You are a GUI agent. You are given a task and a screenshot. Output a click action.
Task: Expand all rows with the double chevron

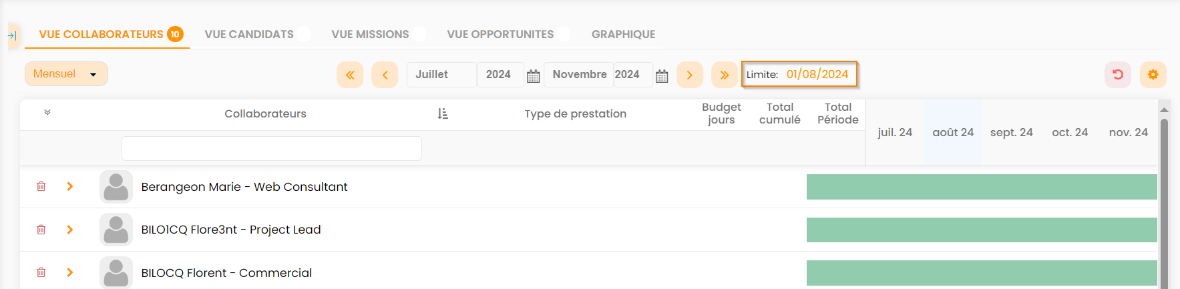pyautogui.click(x=47, y=112)
